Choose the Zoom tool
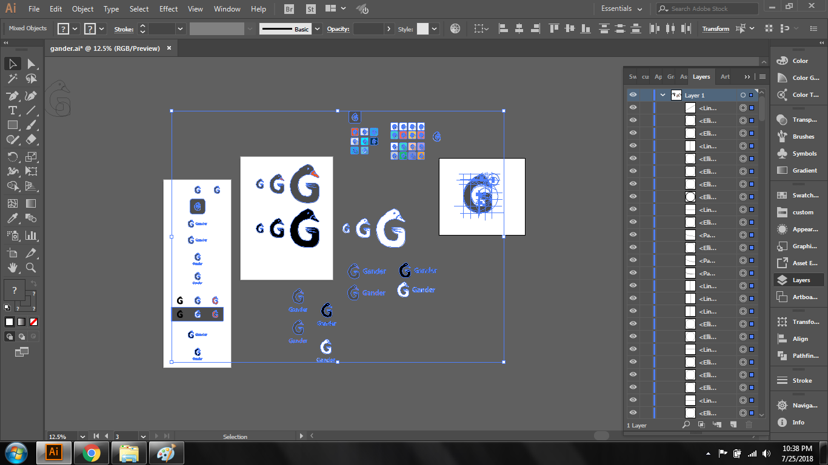 pos(31,268)
